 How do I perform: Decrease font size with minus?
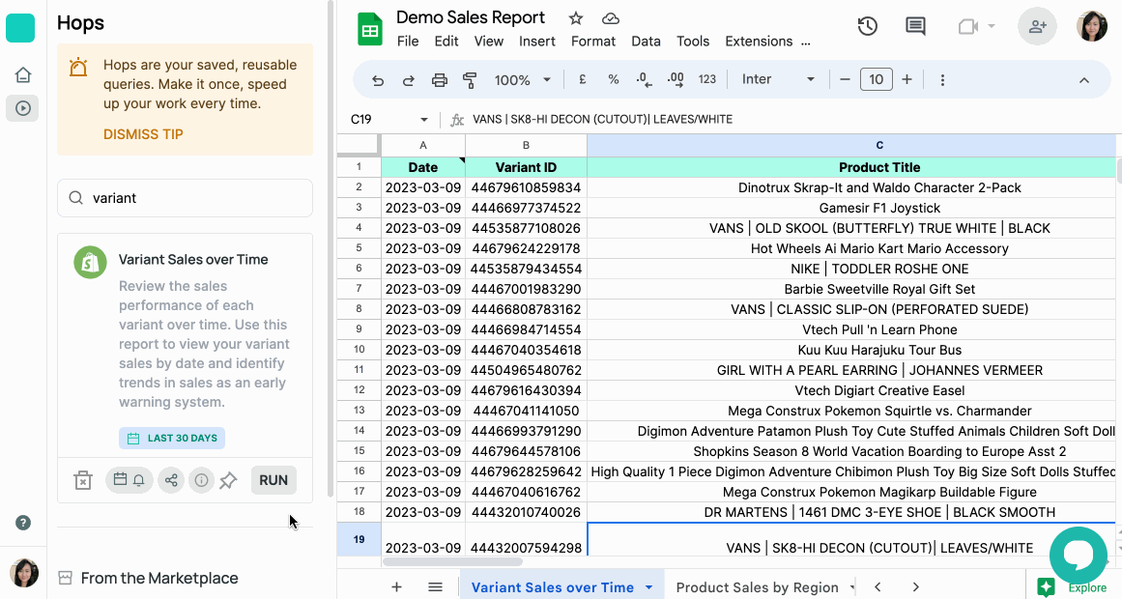(x=845, y=79)
